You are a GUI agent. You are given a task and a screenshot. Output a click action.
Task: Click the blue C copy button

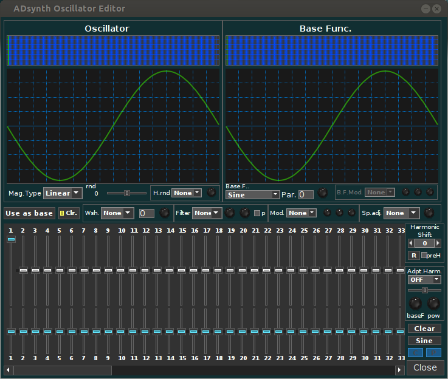coord(416,352)
